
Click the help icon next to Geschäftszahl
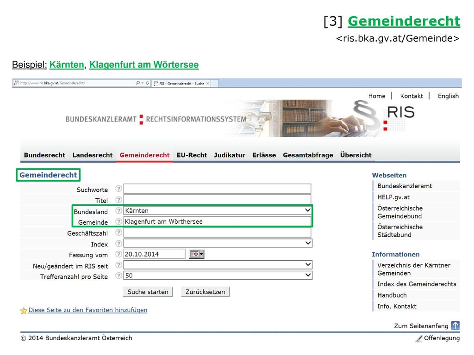click(x=118, y=233)
